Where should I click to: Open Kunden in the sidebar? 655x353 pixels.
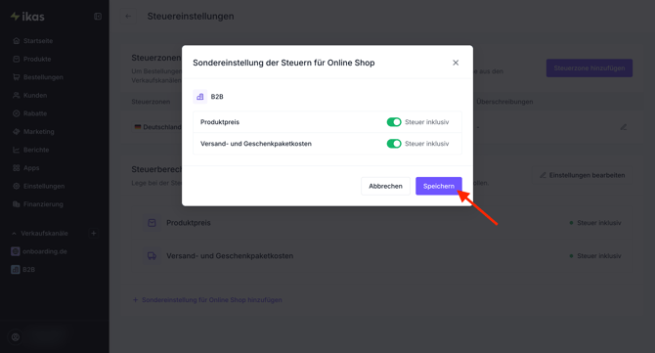pyautogui.click(x=35, y=95)
